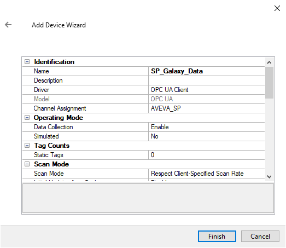
Task: Select the Static Tags value 0
Action: pyautogui.click(x=207, y=155)
